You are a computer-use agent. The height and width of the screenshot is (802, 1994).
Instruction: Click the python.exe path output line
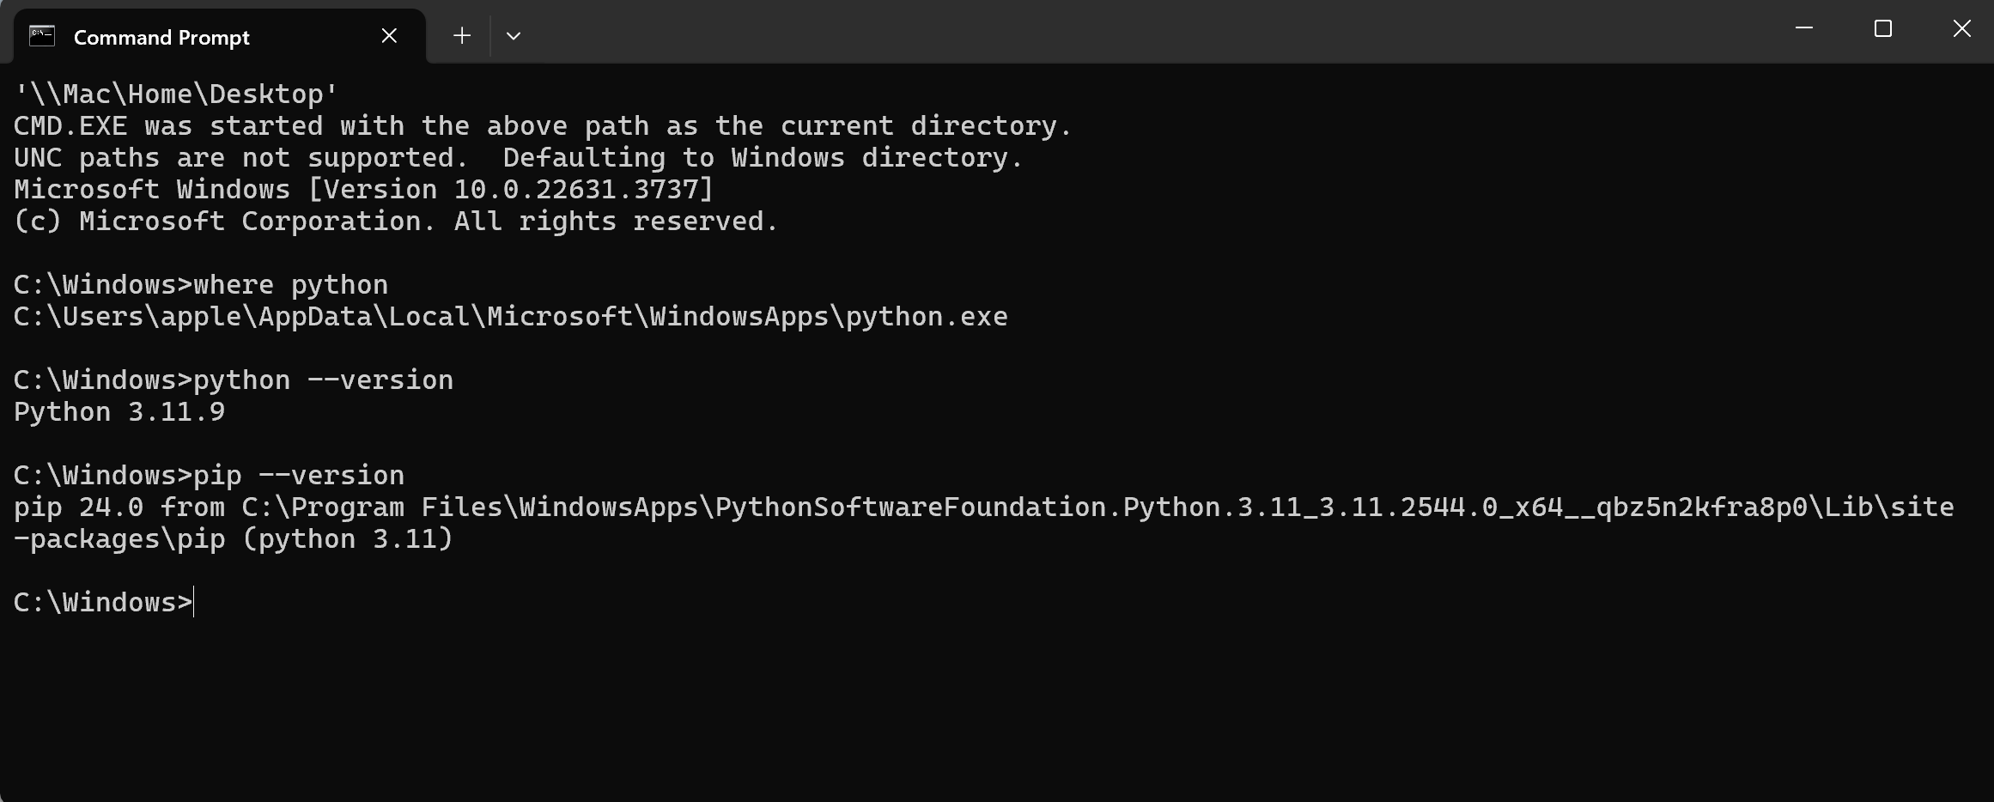click(x=510, y=316)
